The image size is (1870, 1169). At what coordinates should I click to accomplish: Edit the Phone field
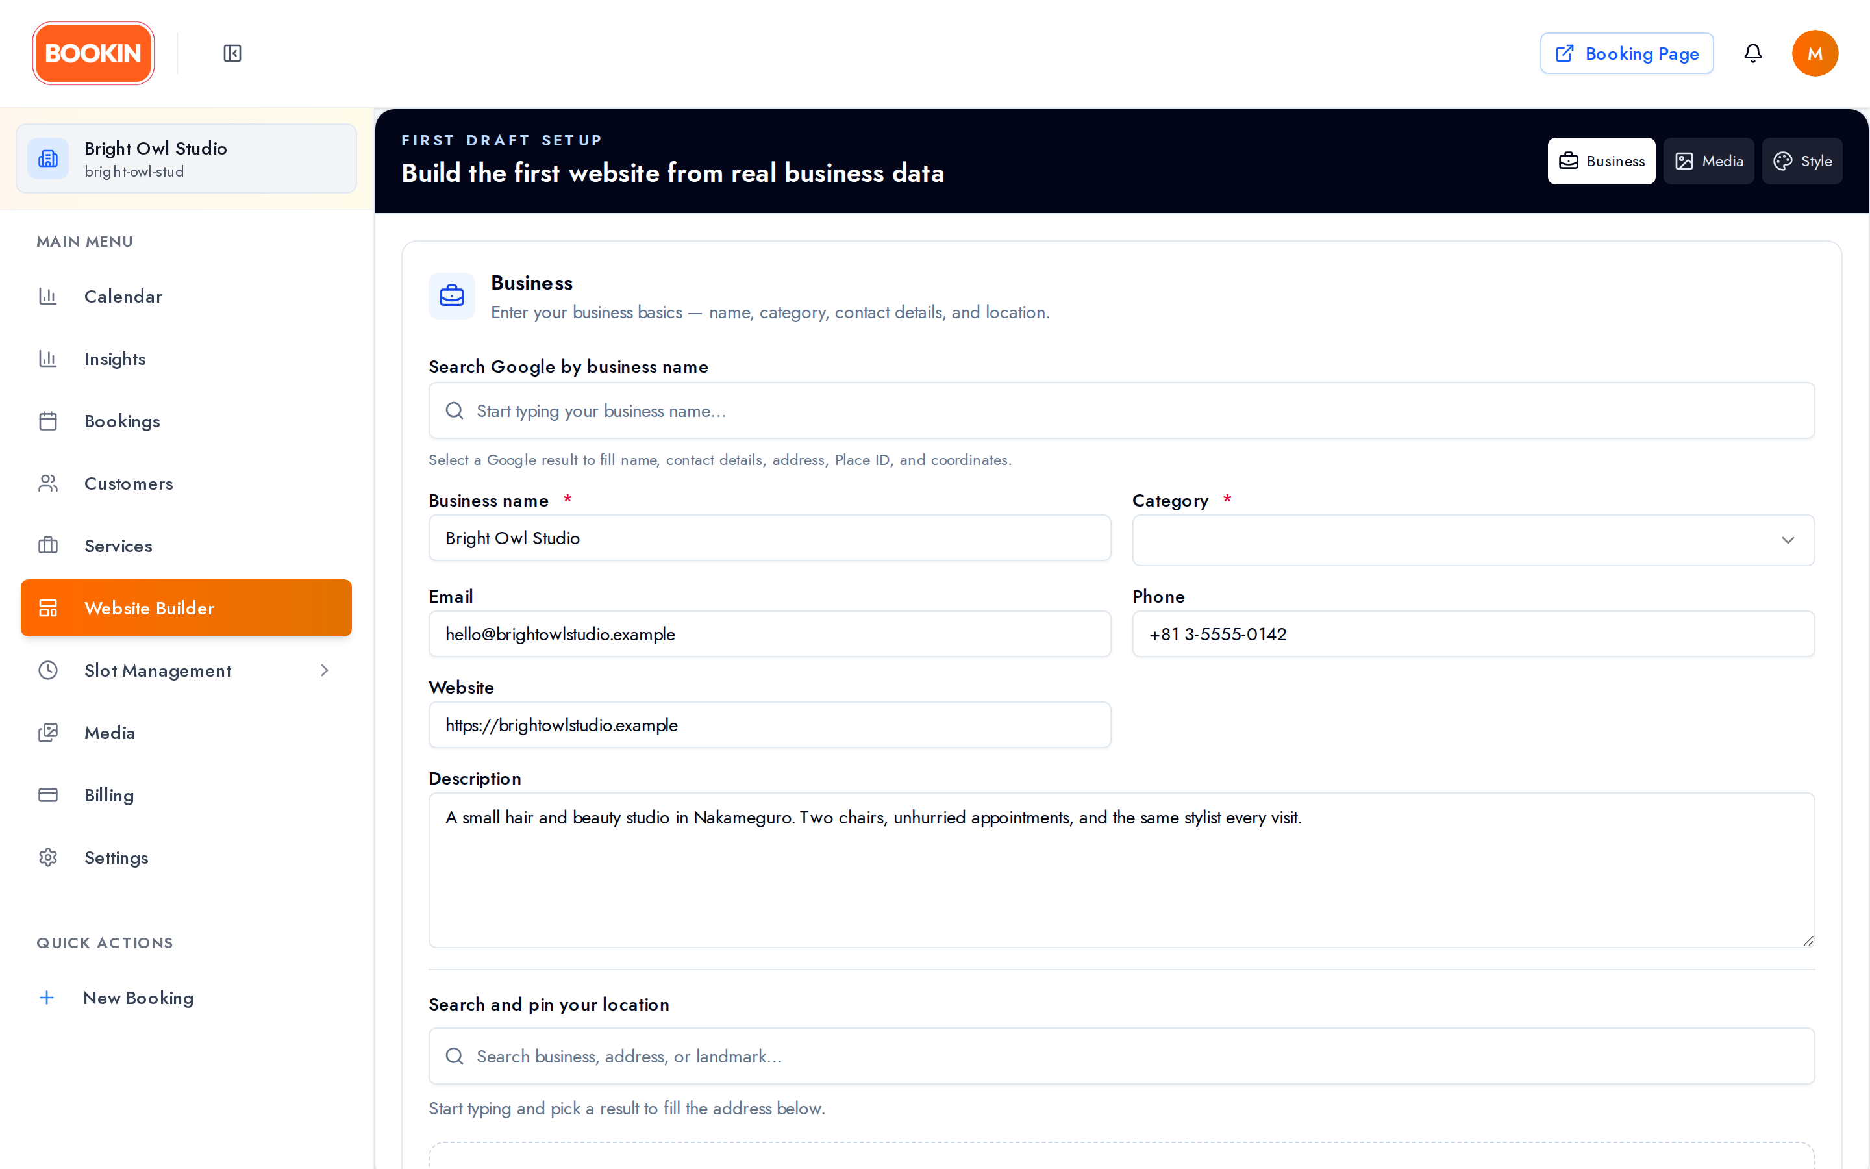tap(1473, 634)
